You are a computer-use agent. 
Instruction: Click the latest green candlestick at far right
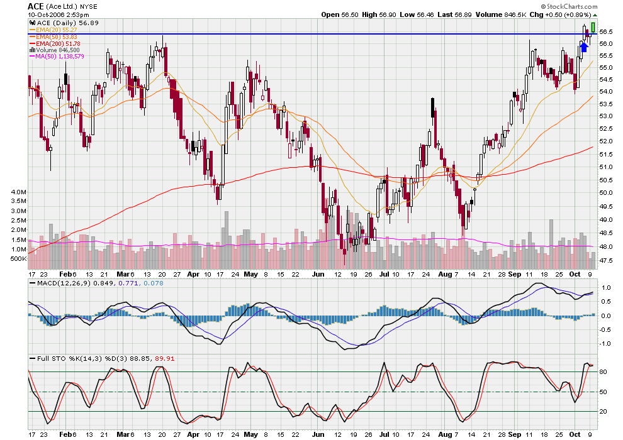[x=593, y=28]
